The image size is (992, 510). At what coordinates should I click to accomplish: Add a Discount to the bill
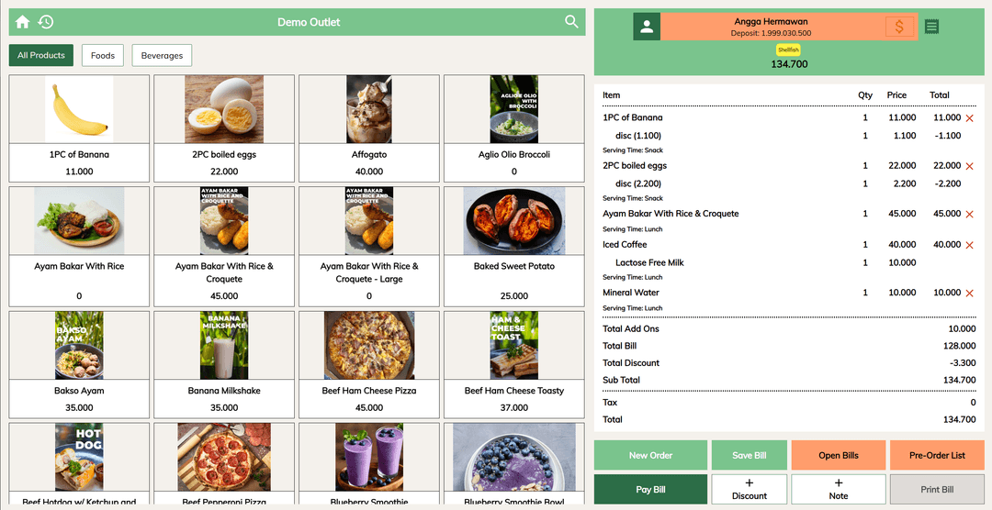coord(749,489)
